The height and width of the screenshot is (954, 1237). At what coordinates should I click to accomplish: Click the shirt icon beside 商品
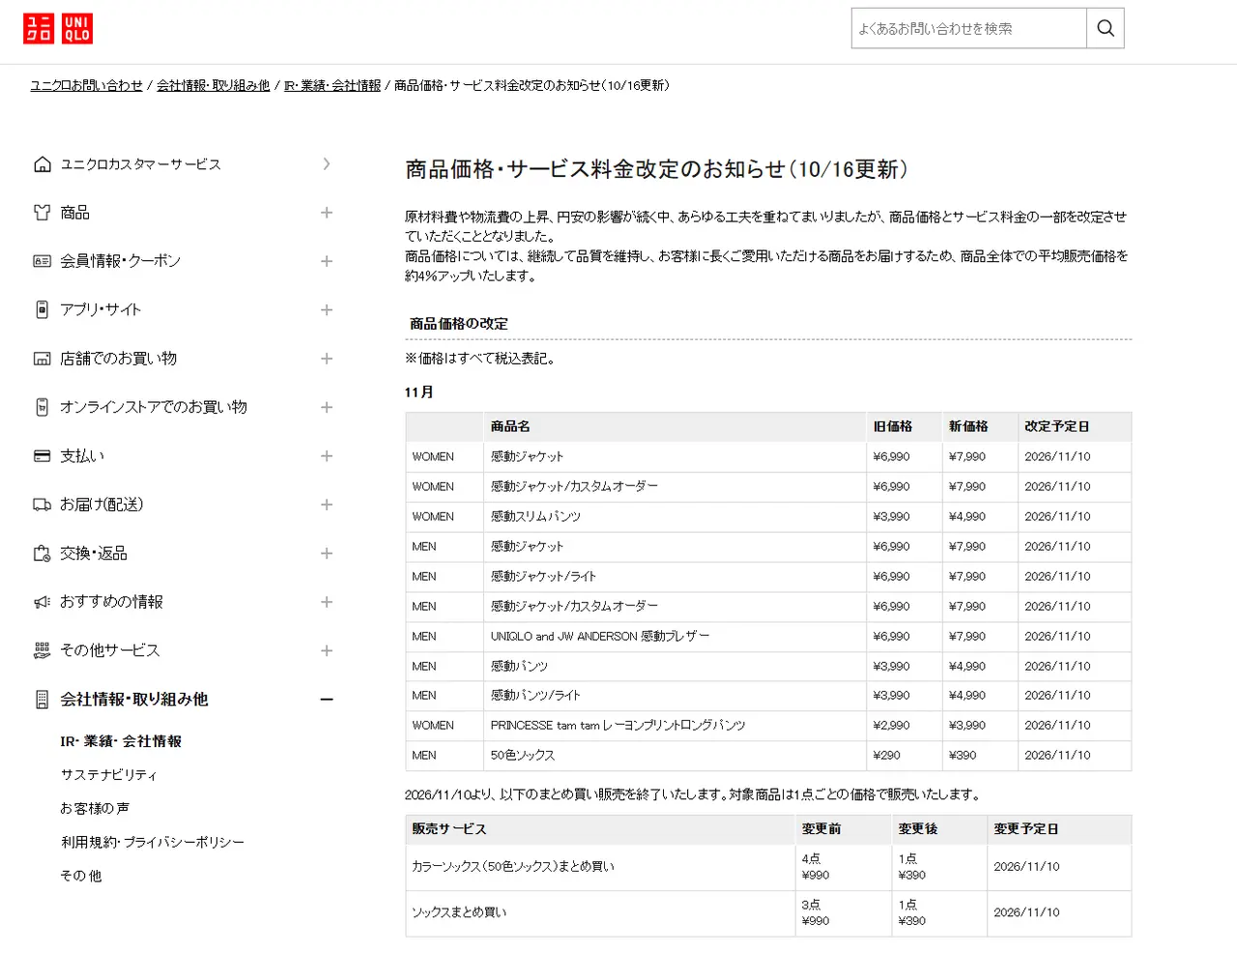point(43,213)
